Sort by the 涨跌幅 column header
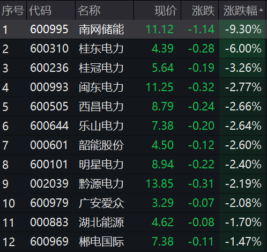This screenshot has width=267, height=252. point(242,10)
